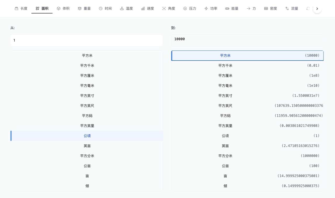Click the cube icon beside 体积
Viewport: 335px width, 198px height.
click(59, 9)
